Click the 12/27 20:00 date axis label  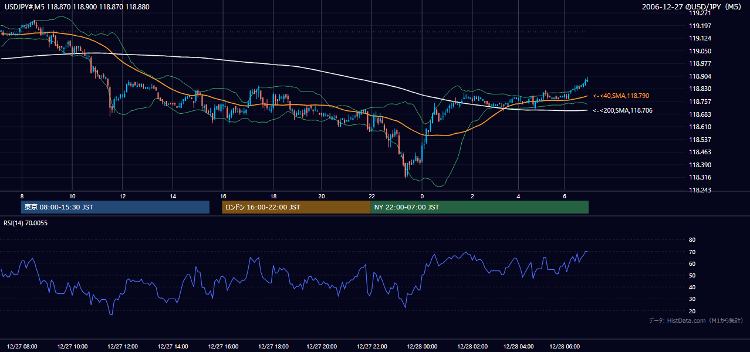[322, 347]
